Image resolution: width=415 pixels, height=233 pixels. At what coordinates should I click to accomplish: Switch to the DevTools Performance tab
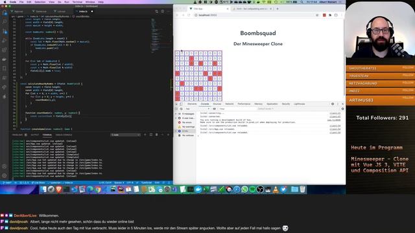click(x=244, y=104)
